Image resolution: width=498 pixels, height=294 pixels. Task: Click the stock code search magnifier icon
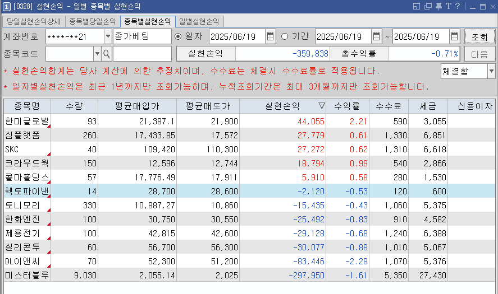coord(106,54)
